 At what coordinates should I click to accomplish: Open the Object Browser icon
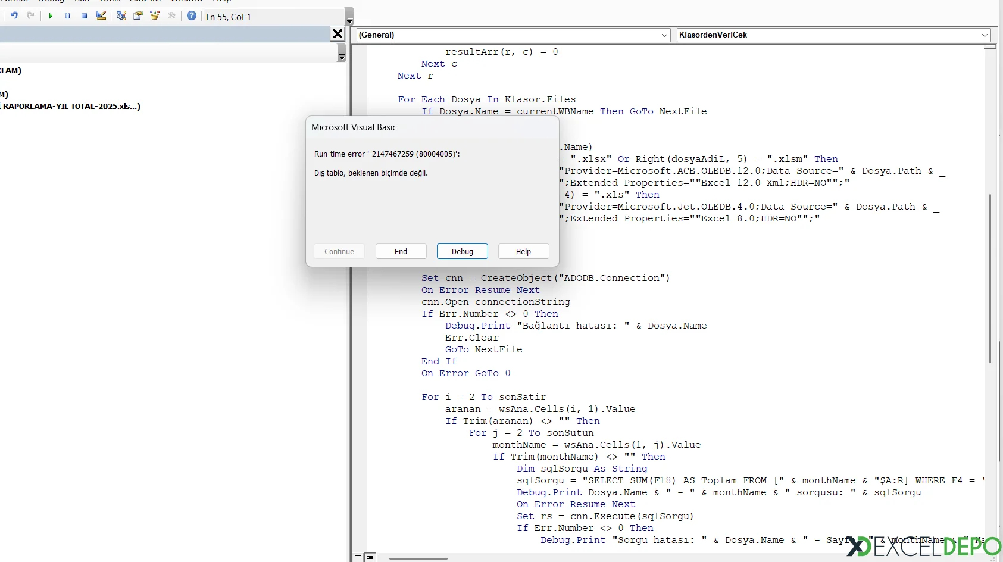click(x=155, y=16)
